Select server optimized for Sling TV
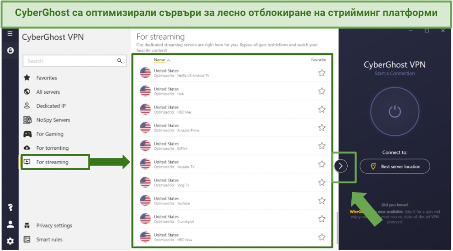 (234, 183)
